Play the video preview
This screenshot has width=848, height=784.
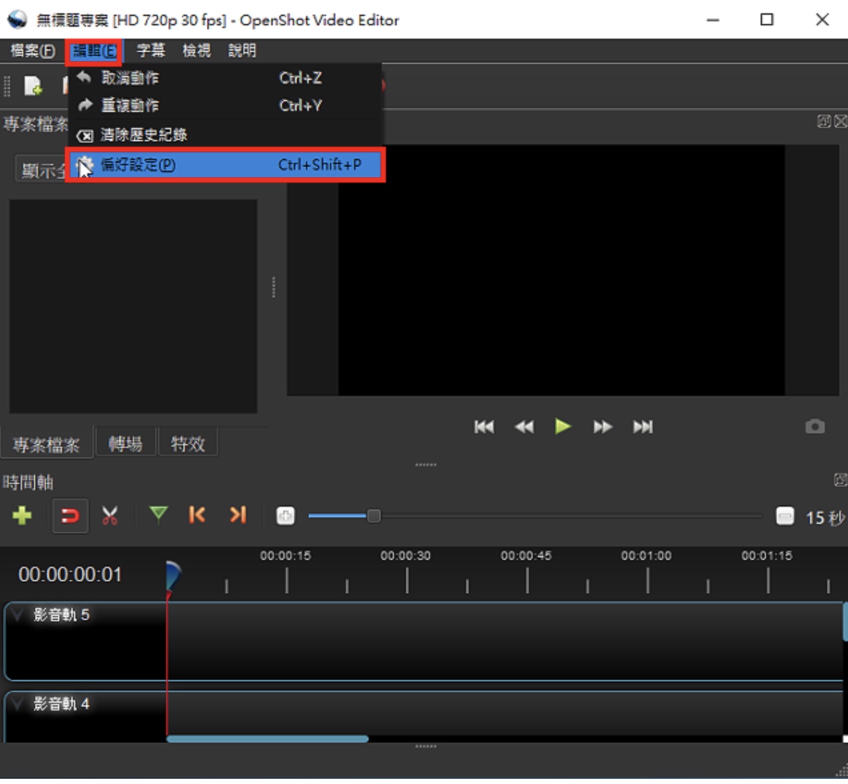pos(563,426)
